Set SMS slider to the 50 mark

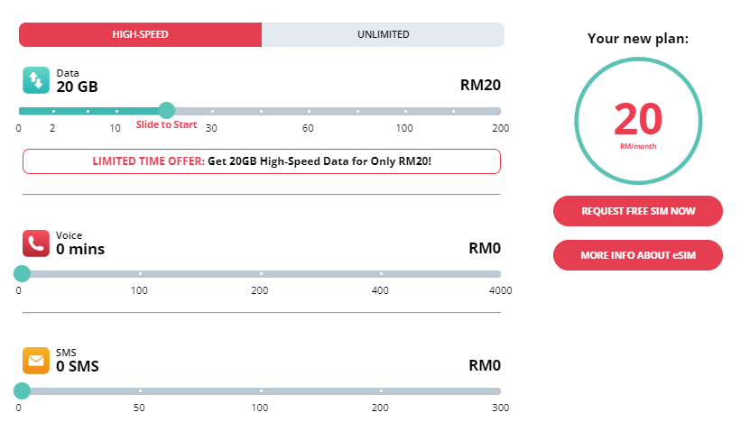(140, 390)
